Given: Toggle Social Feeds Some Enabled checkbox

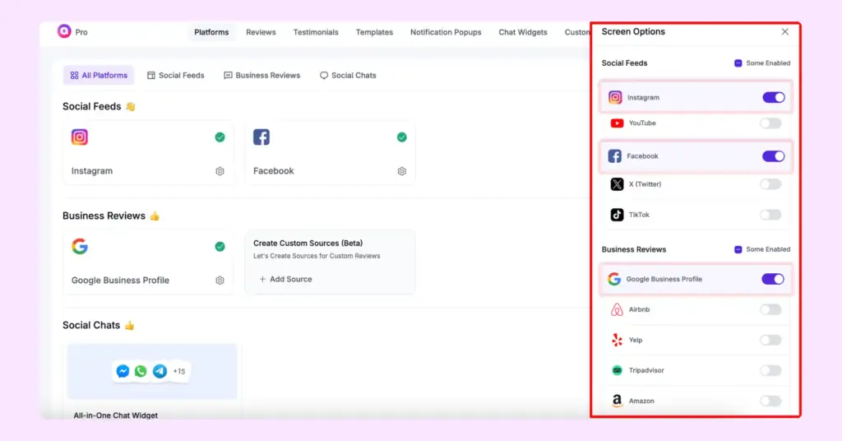Looking at the screenshot, I should [x=738, y=63].
